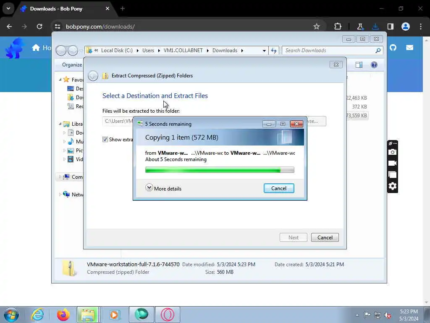This screenshot has height=323, width=430.
Task: Click Chrome's reload page icon
Action: tap(39, 26)
